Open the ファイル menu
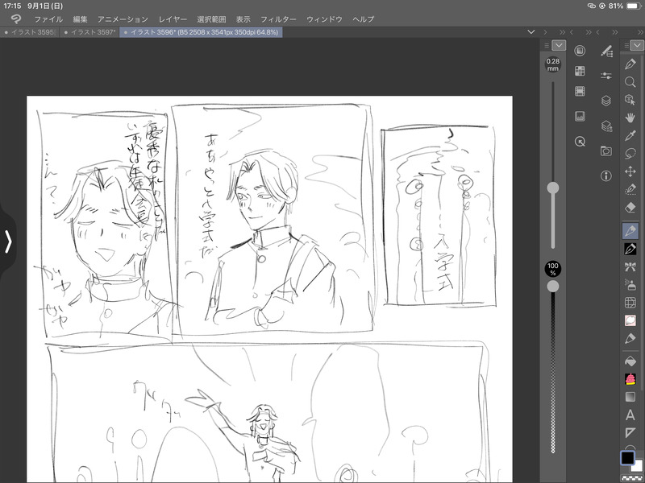Viewport: 645px width, 483px height. 48,19
